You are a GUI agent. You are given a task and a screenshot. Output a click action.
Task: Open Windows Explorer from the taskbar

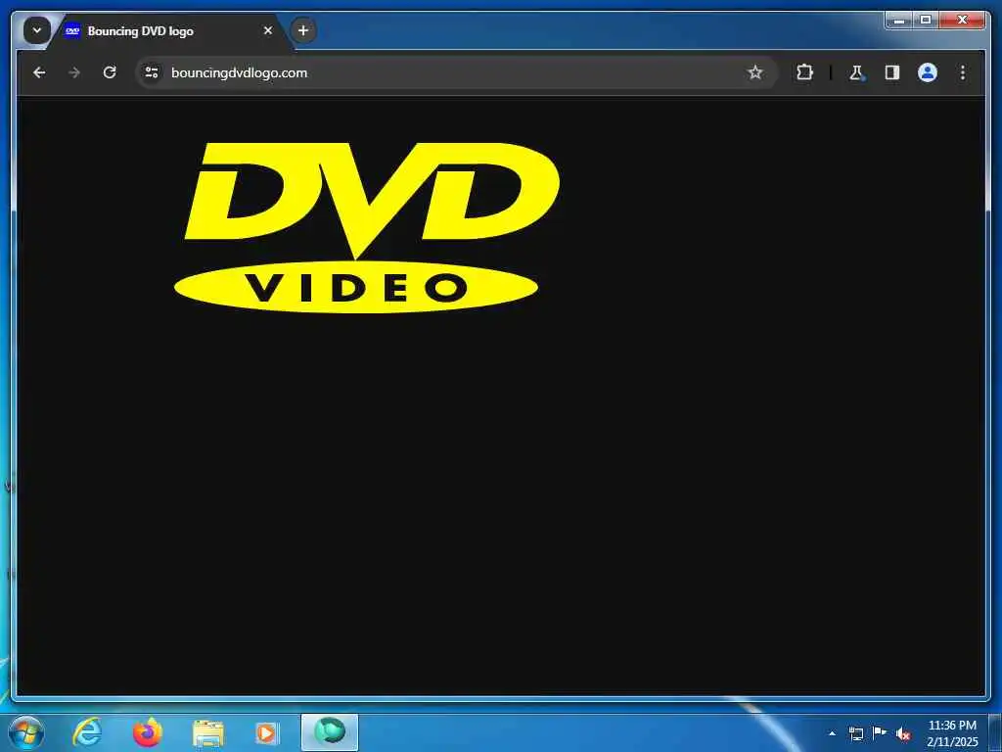click(x=207, y=732)
